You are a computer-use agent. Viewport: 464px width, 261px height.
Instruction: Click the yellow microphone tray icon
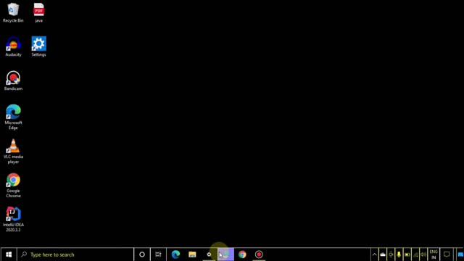coord(399,254)
